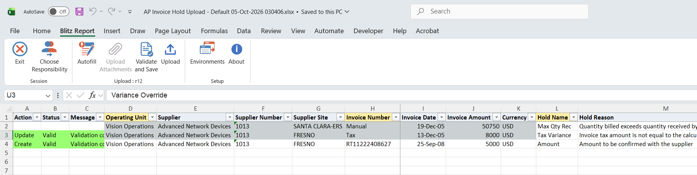The width and height of the screenshot is (697, 175).
Task: Cancel formula entry with X icon
Action: [69, 95]
